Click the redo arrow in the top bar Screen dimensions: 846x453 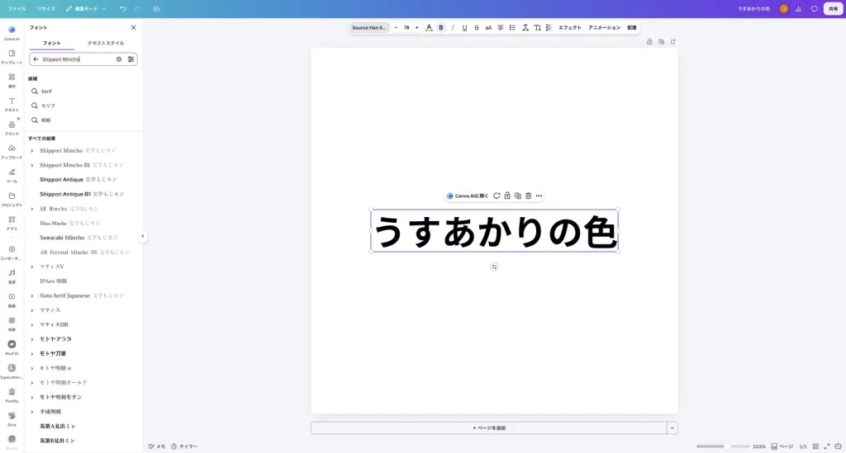pos(137,8)
